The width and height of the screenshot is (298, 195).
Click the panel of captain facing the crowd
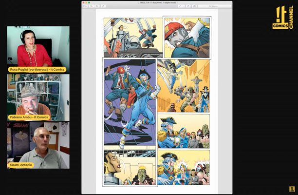(x=184, y=131)
